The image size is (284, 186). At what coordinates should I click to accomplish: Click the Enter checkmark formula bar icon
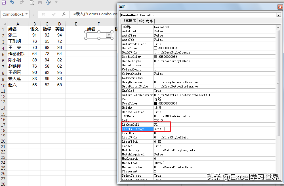[x=54, y=14]
